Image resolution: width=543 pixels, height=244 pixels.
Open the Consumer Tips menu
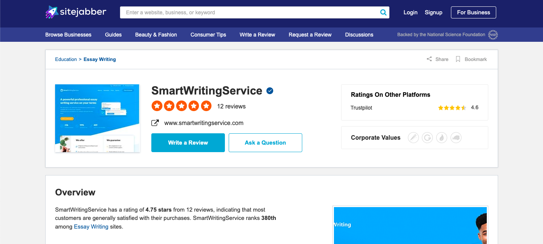[208, 35]
